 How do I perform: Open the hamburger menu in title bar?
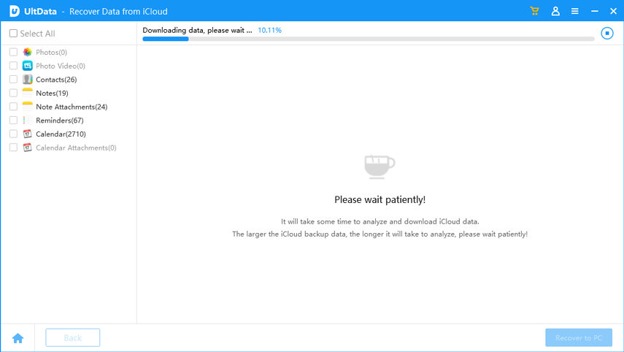pyautogui.click(x=575, y=11)
